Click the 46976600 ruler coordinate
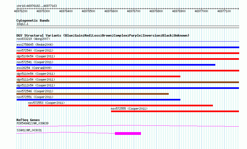This screenshot has height=149, width=247. tap(111, 11)
